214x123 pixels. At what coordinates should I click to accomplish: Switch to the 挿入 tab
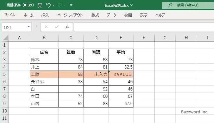click(x=45, y=15)
